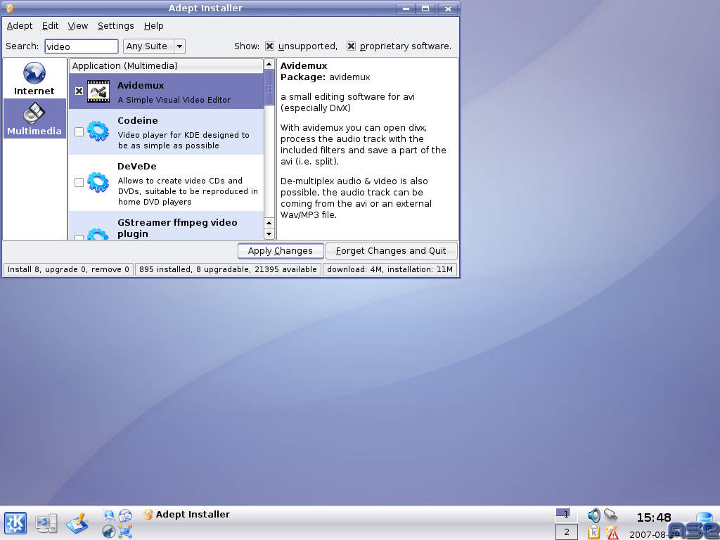
Task: Launch Konqueror web browser from panel
Action: tap(109, 515)
